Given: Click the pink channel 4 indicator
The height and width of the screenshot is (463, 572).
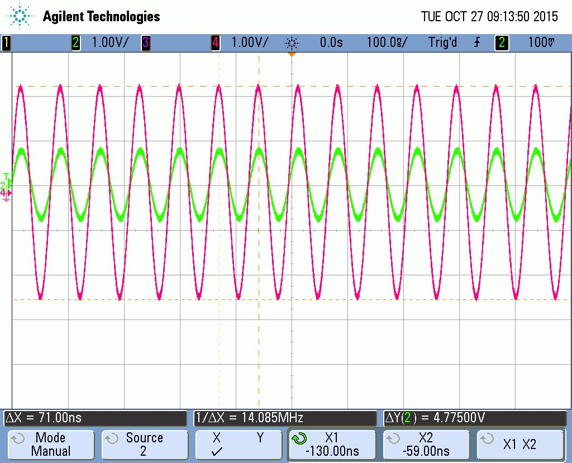Looking at the screenshot, I should click(215, 42).
